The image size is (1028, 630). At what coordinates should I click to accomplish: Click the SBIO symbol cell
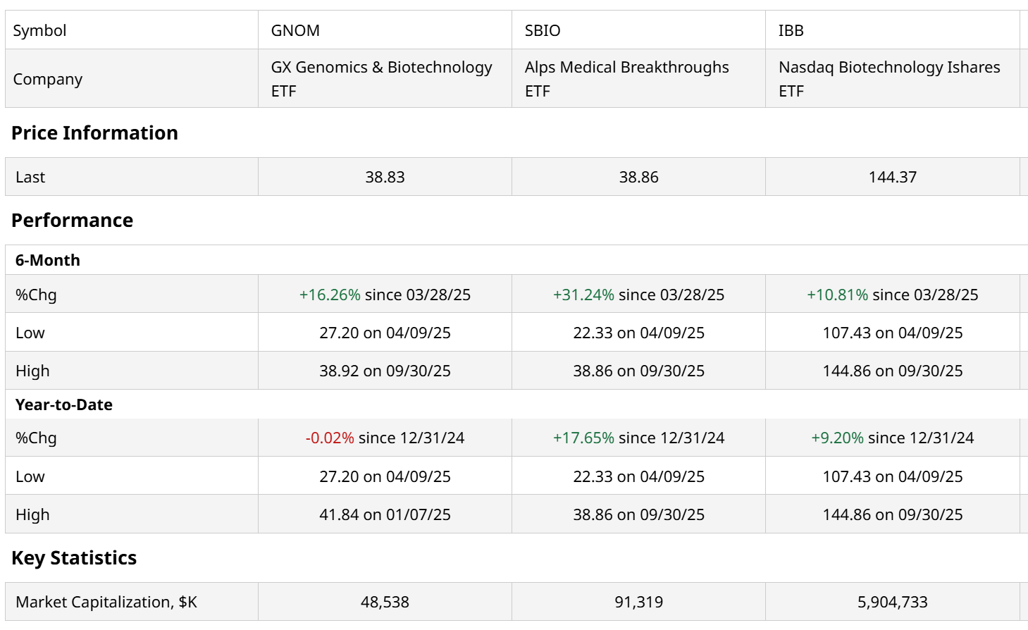pos(543,30)
